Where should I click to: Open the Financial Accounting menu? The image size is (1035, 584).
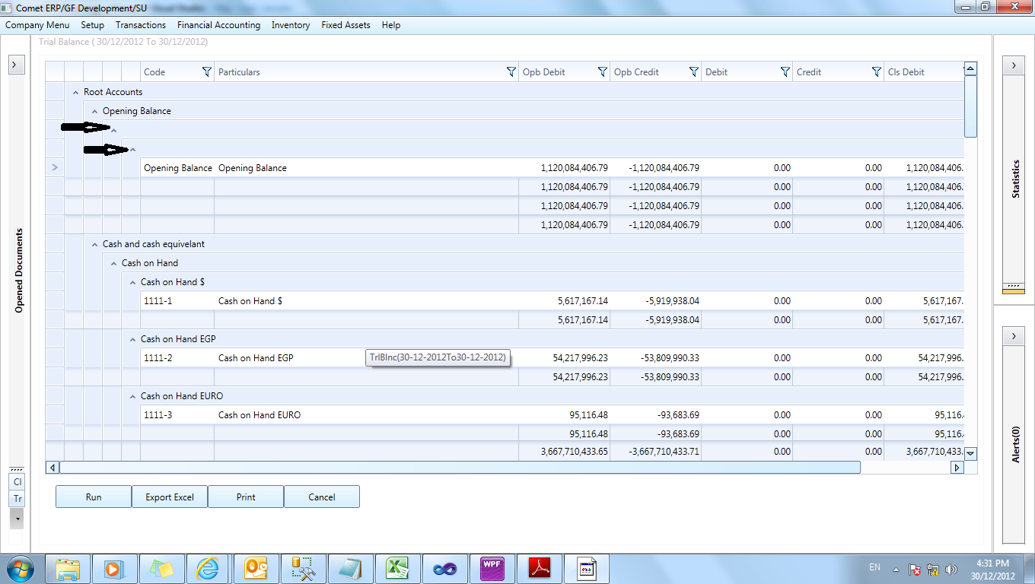[218, 25]
